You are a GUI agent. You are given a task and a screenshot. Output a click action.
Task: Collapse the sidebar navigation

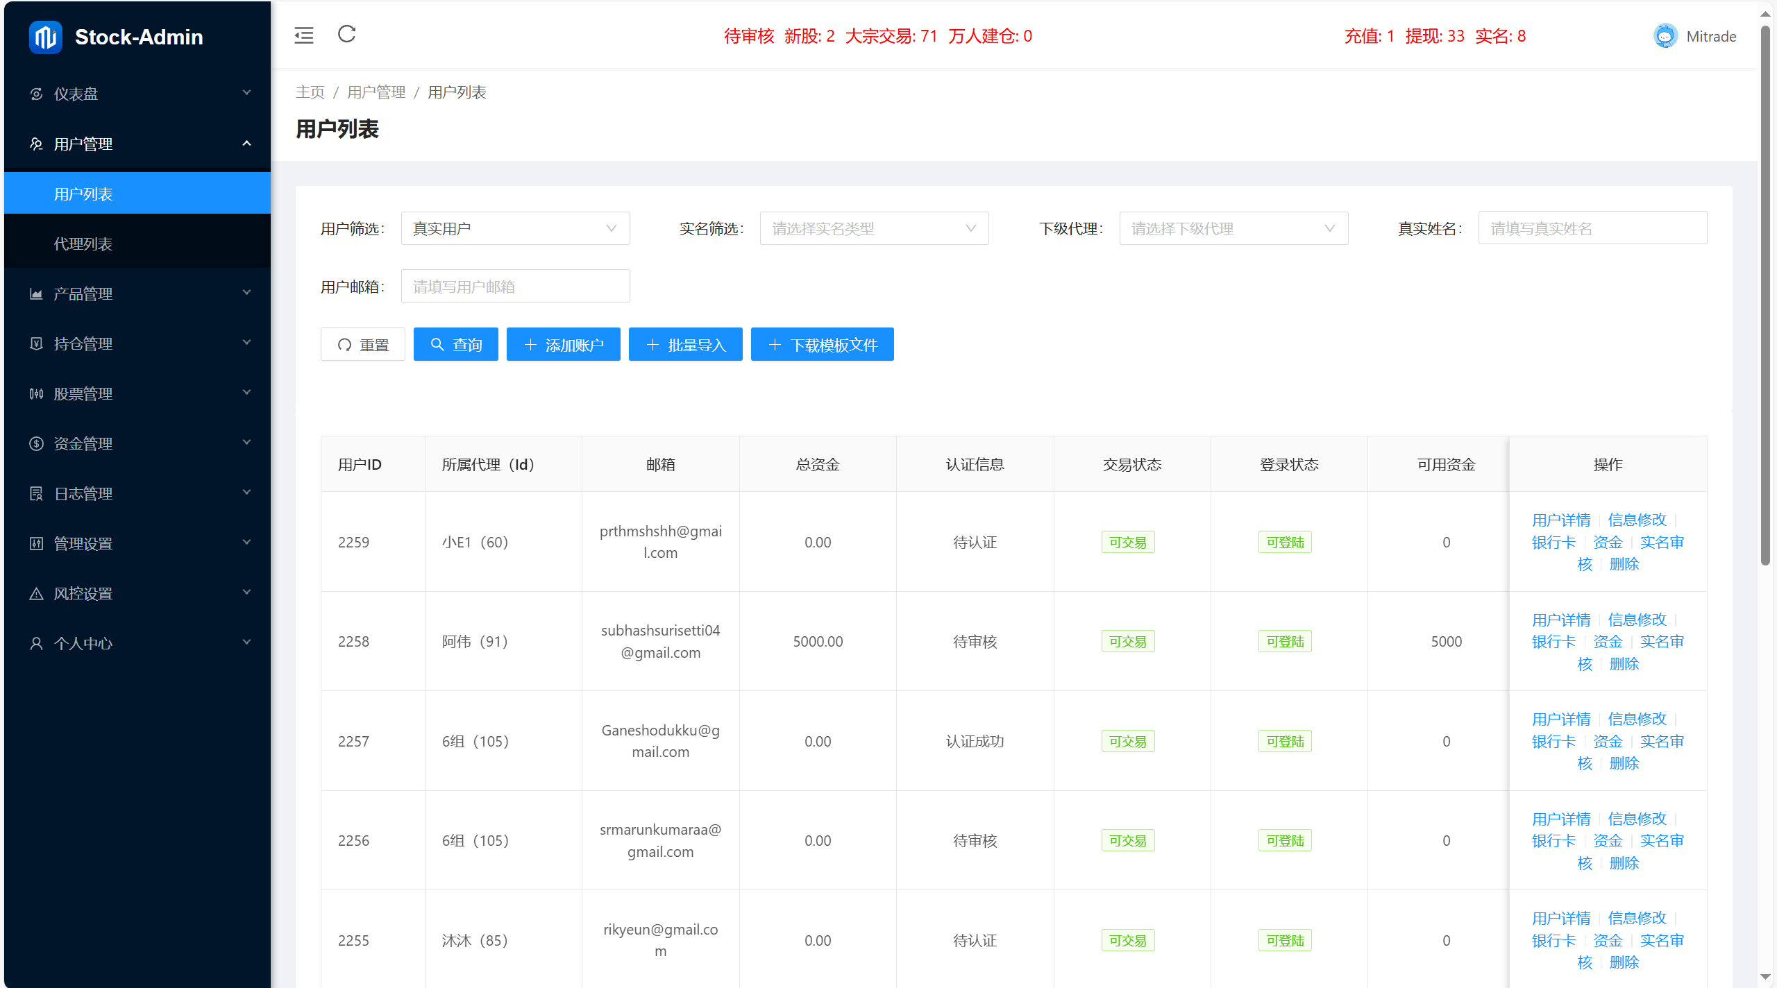(x=303, y=35)
